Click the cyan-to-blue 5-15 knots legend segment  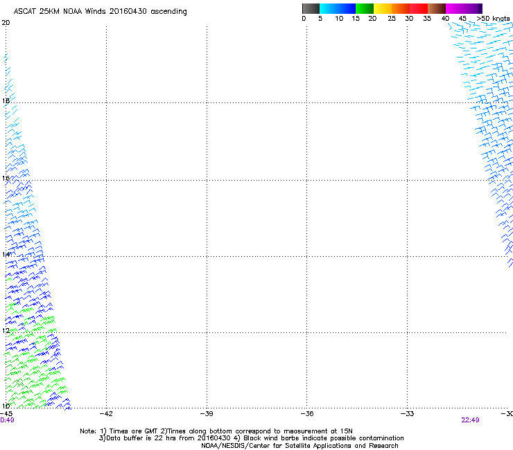click(x=338, y=8)
